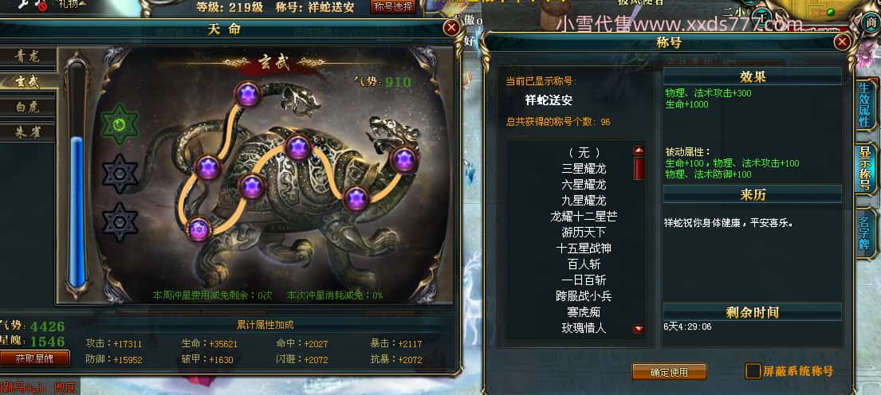Image resolution: width=881 pixels, height=395 pixels.
Task: Switch to the 青龙 tab
Action: (x=28, y=56)
